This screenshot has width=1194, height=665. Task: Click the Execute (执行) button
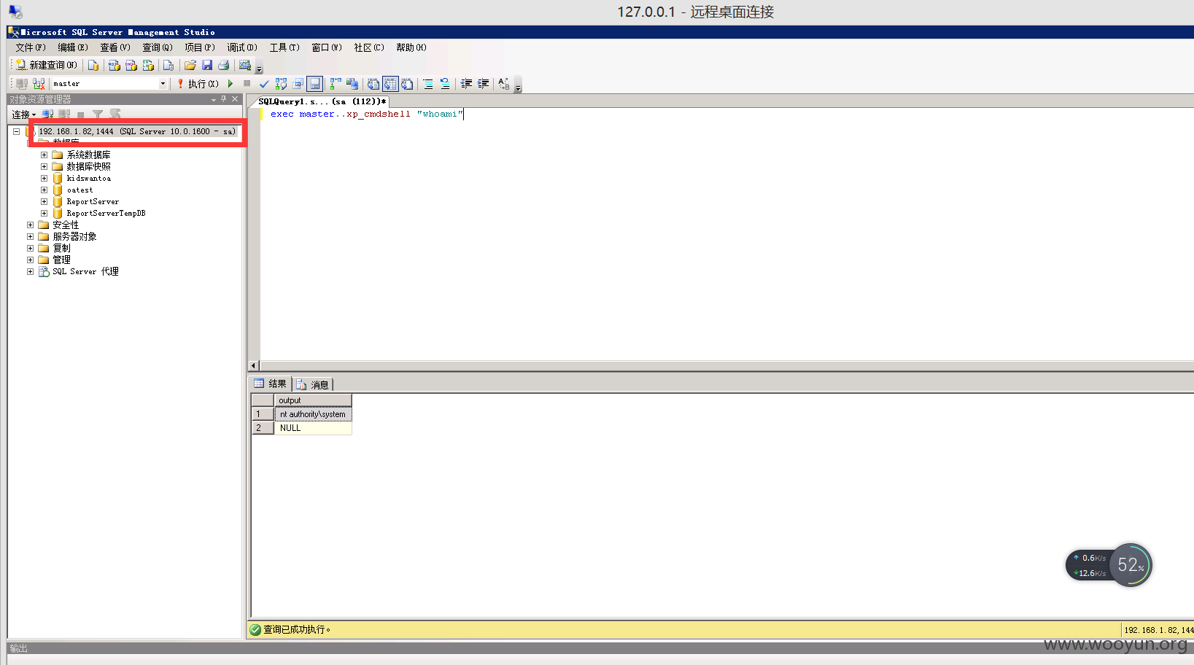point(198,84)
